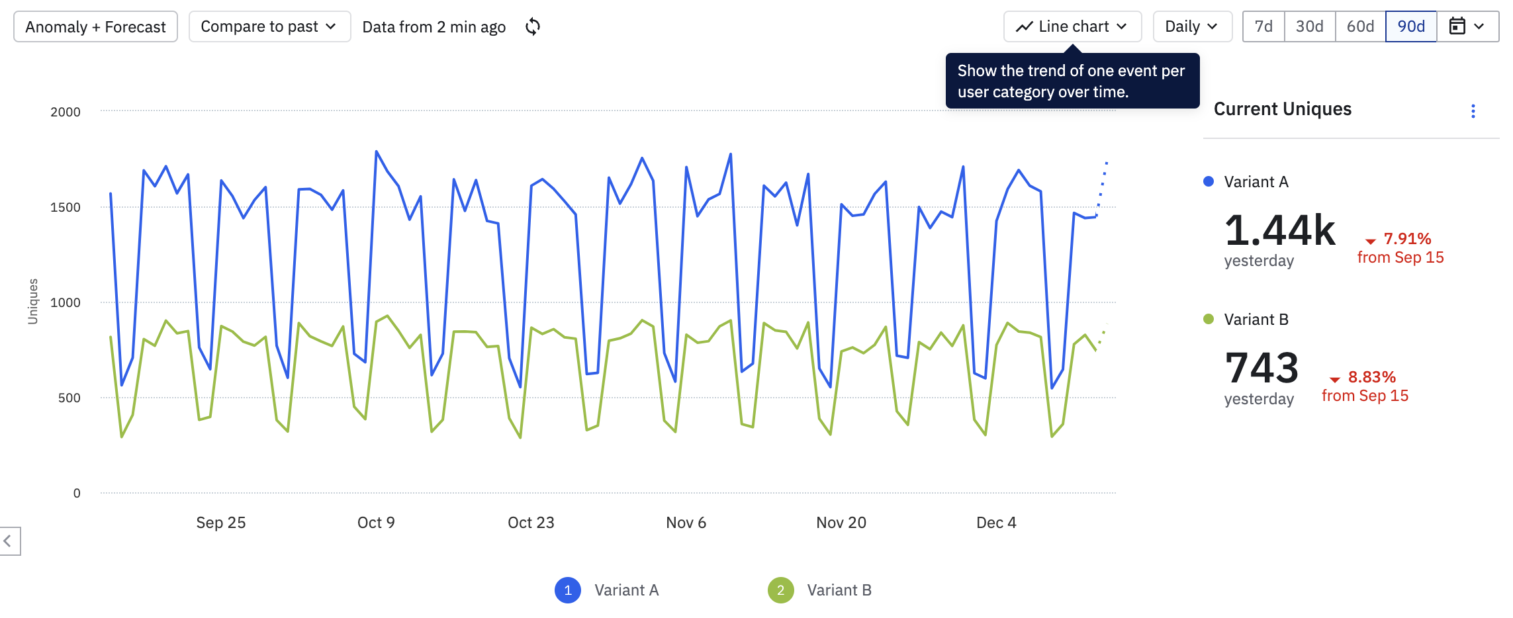Open the calendar date picker icon
The height and width of the screenshot is (618, 1513).
click(x=1457, y=26)
